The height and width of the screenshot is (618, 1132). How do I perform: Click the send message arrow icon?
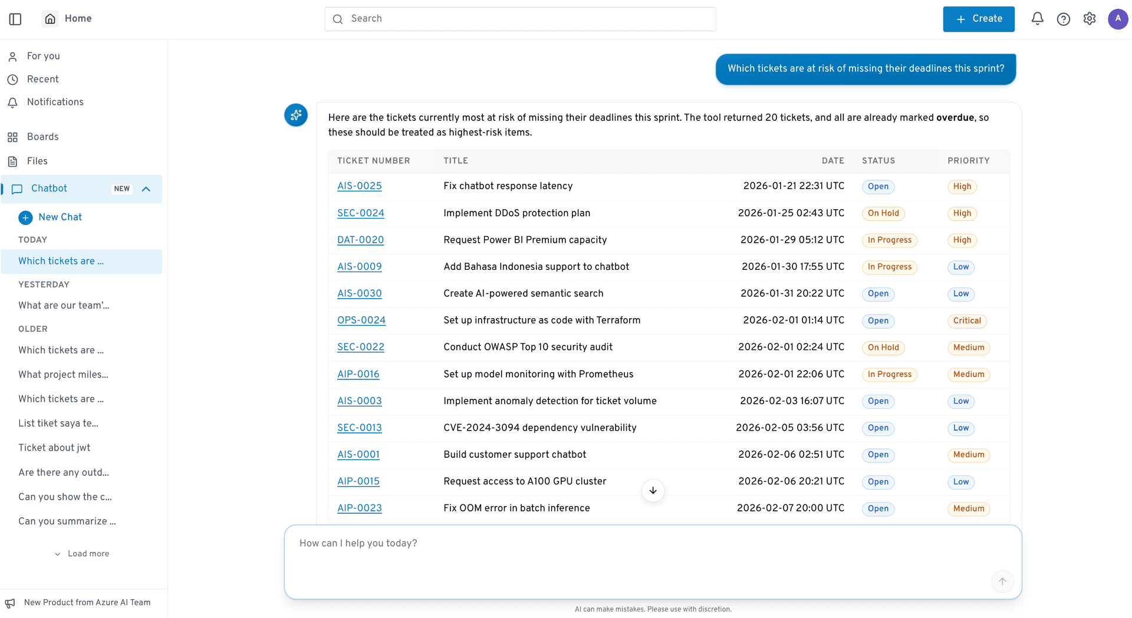point(1002,581)
